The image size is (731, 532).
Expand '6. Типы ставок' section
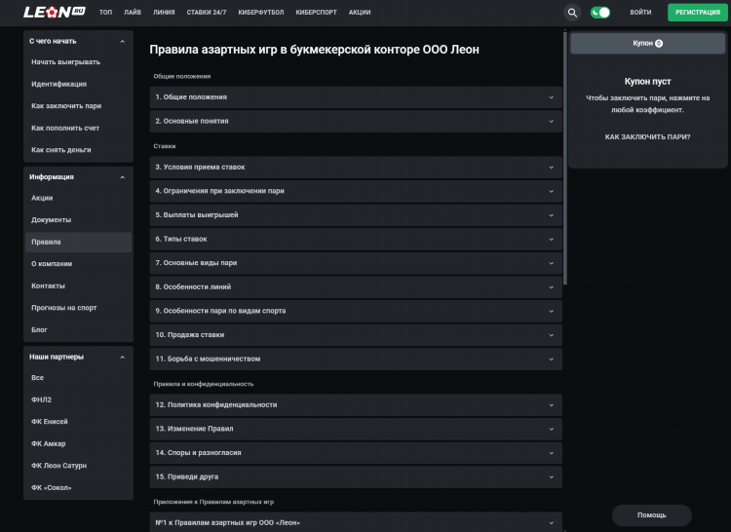(x=356, y=239)
